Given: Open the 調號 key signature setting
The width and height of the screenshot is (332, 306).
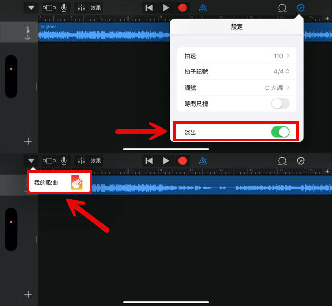Looking at the screenshot, I should [x=236, y=88].
